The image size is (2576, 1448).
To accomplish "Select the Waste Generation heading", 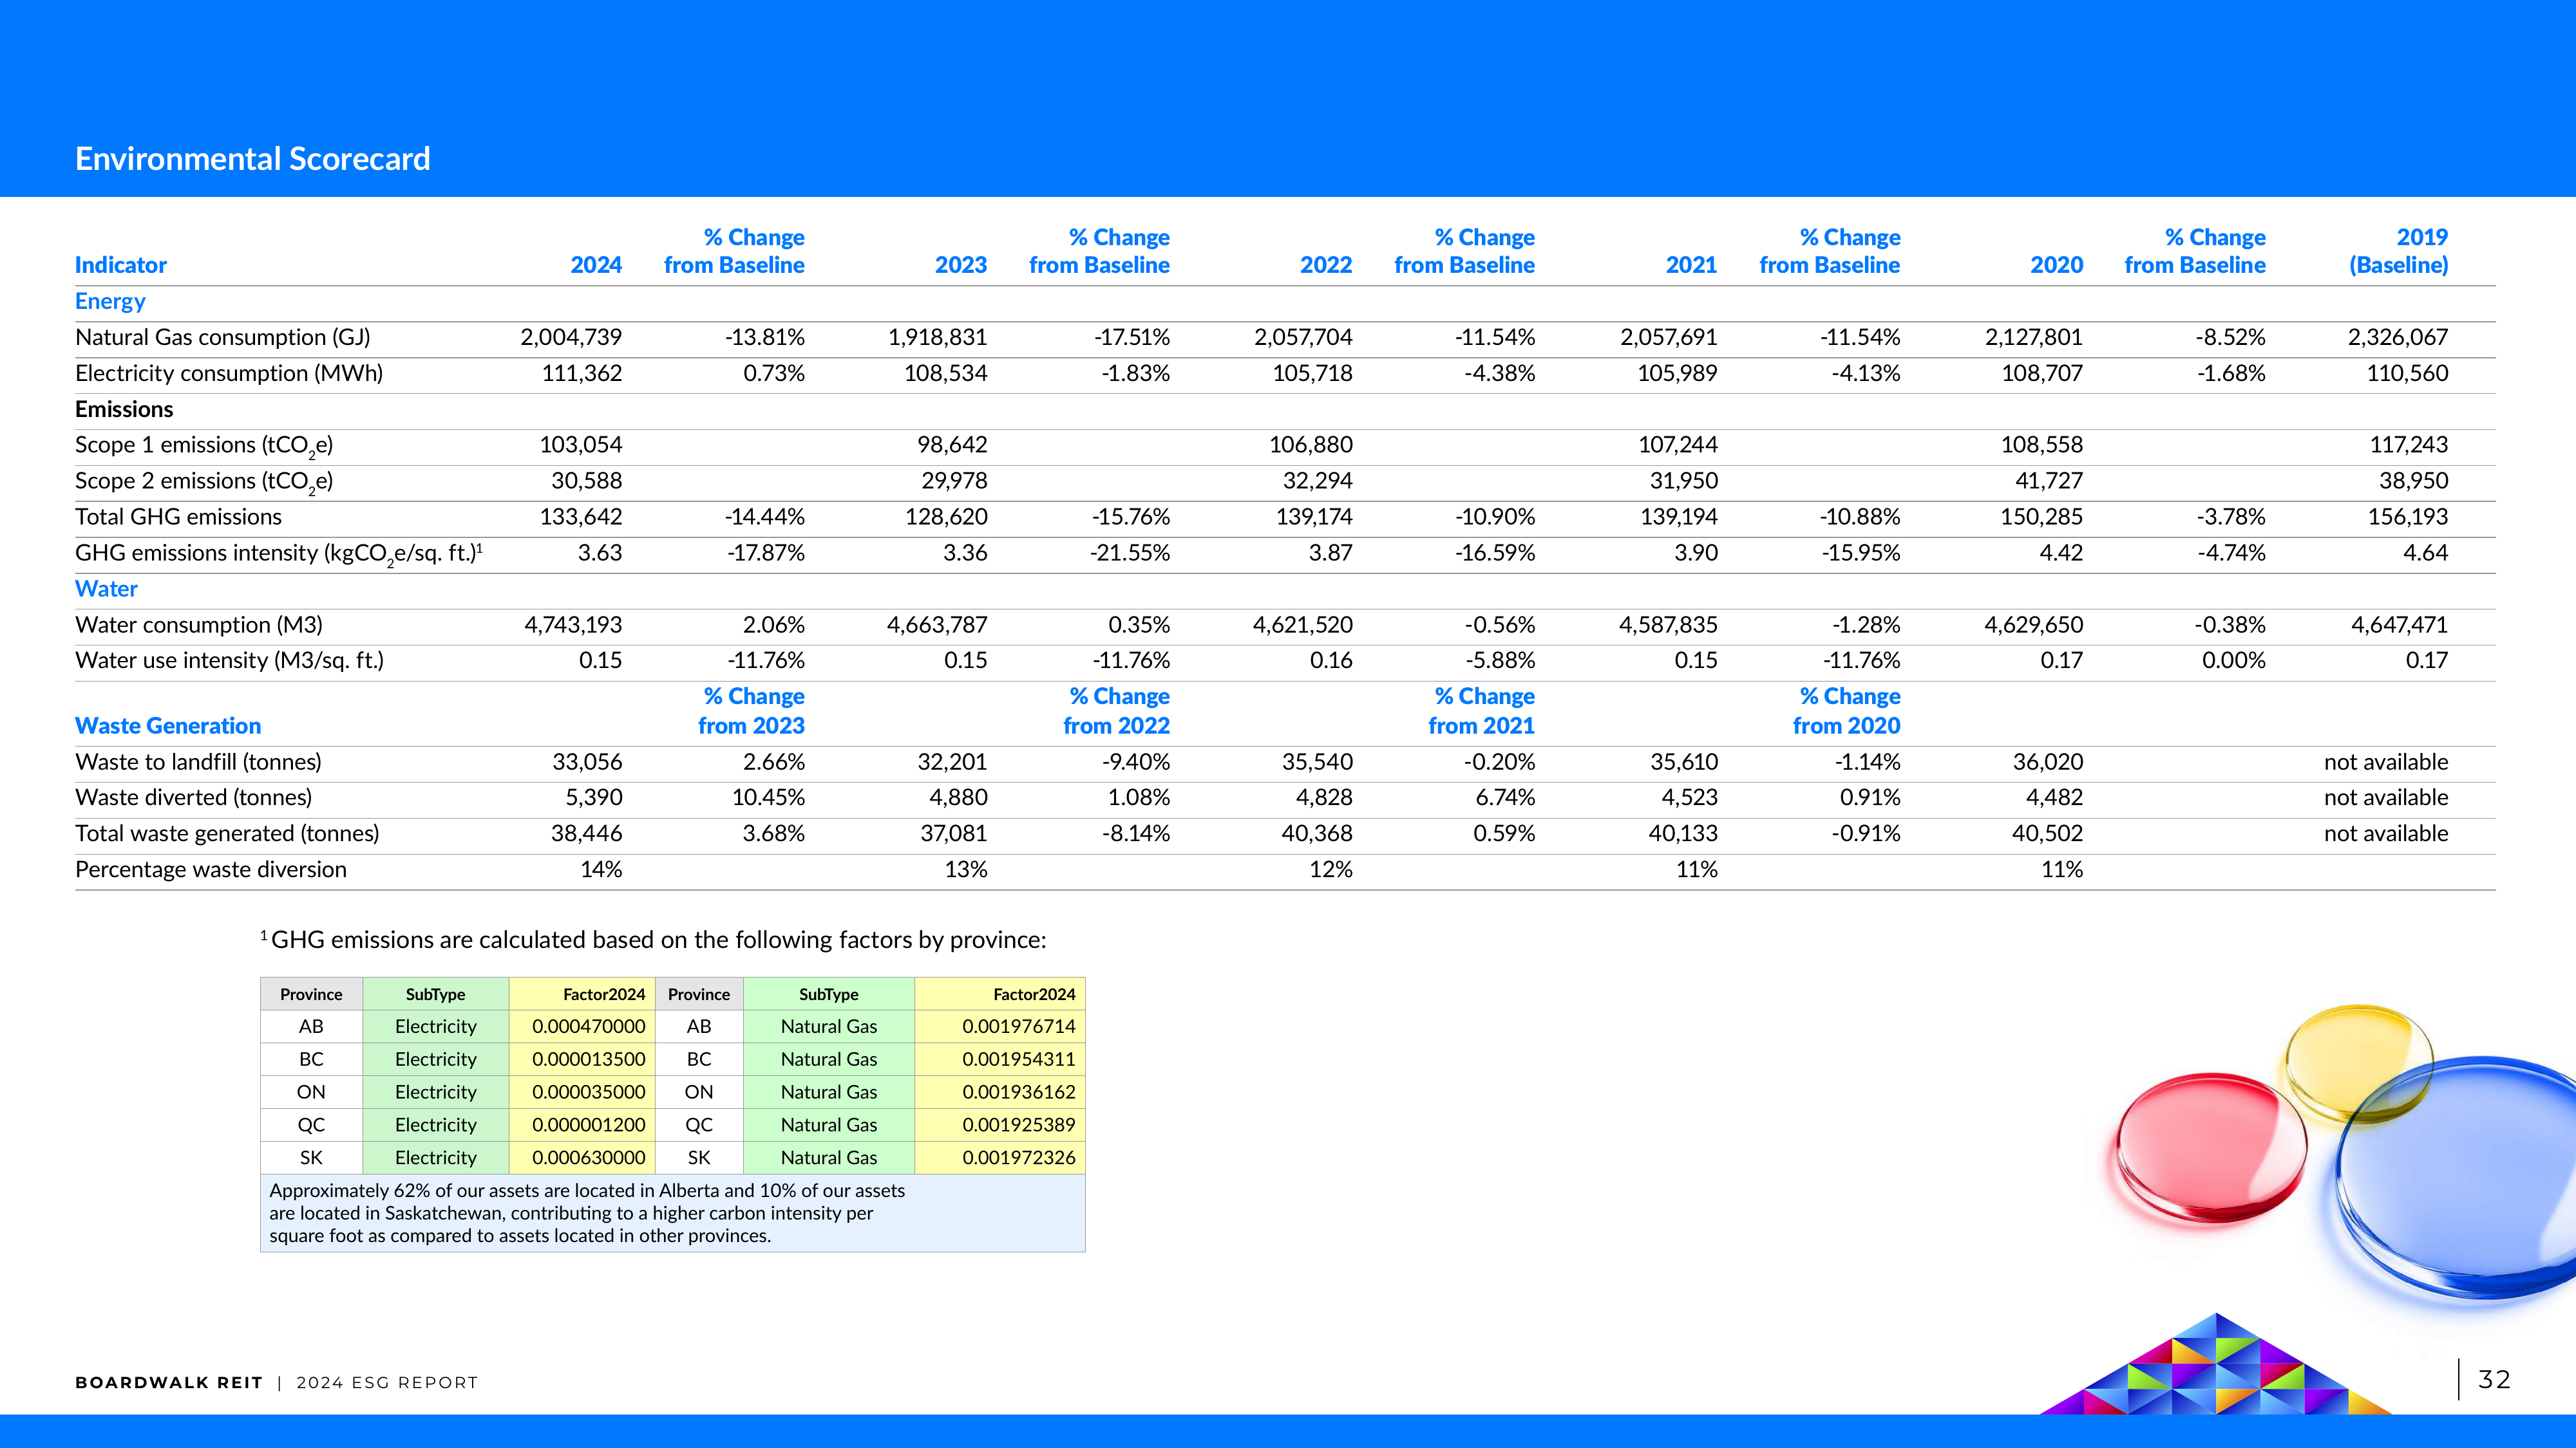I will 168,725.
